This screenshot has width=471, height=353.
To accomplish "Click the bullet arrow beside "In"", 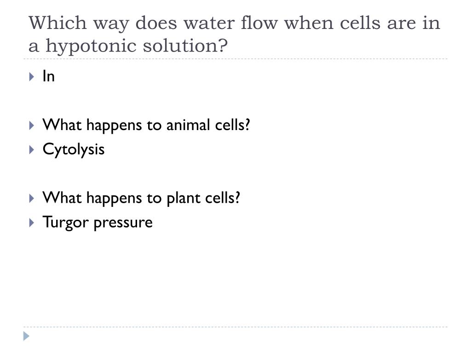I will point(32,77).
